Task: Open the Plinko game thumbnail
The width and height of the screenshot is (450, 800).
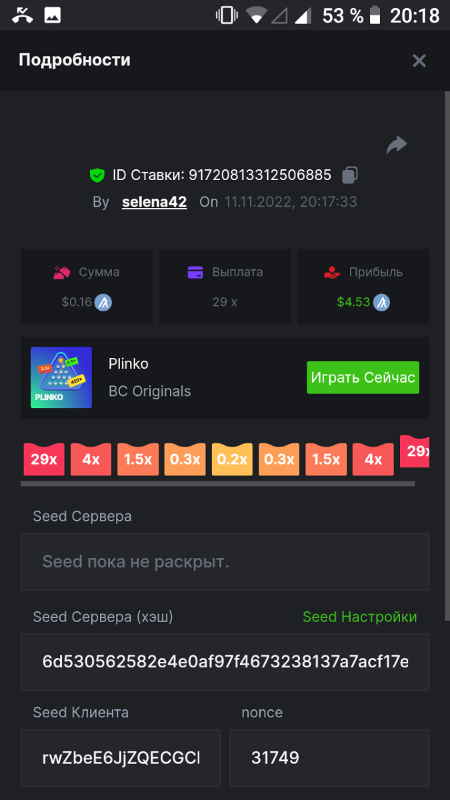Action: tap(61, 377)
